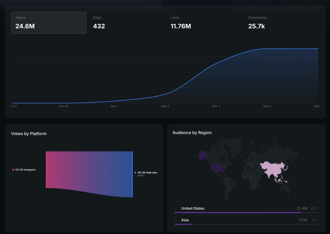Click the pink Instagram legend dot
Viewport: 330px width, 234px height.
(x=13, y=170)
